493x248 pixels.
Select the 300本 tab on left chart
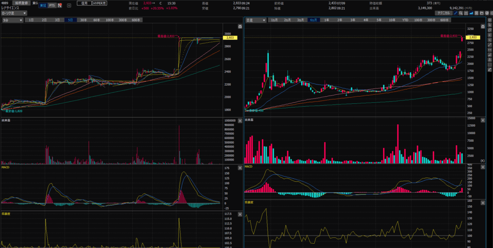123,20
